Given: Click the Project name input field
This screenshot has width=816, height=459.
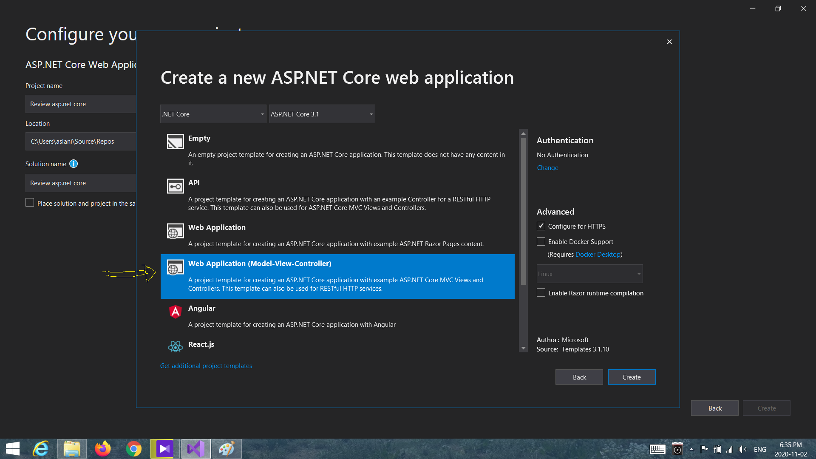Looking at the screenshot, I should pos(81,104).
